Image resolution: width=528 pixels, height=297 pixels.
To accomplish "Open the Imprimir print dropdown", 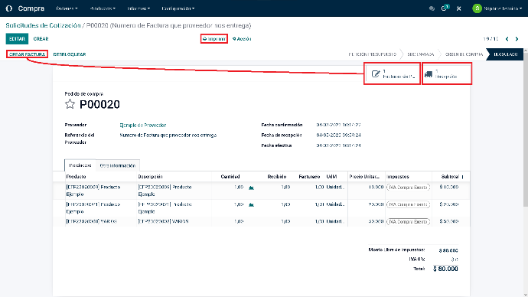I will coord(213,39).
